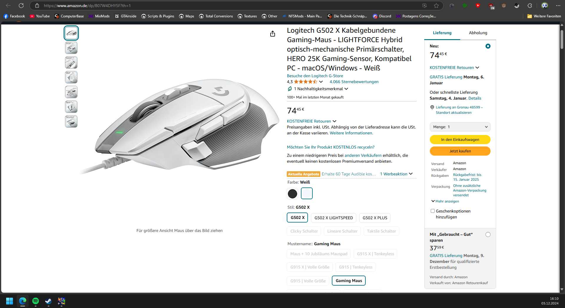Viewport: 565px width, 308px height.
Task: Click the "In den Einkaufswagen" button
Action: click(x=460, y=140)
